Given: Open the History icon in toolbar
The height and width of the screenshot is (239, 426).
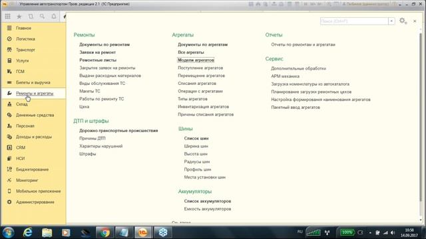Looking at the screenshot, I should 31,17.
